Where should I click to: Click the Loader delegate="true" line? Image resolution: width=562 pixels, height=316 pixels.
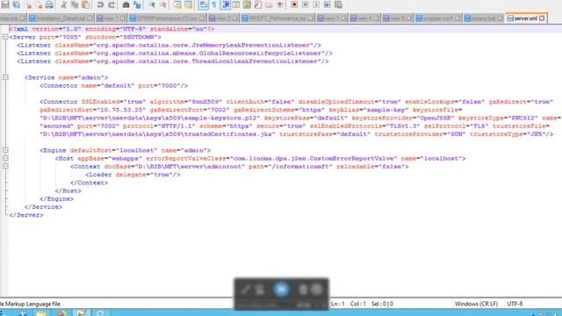pyautogui.click(x=133, y=175)
